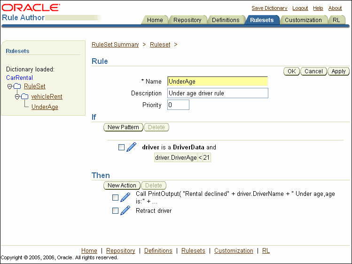Collapse the vehicleRent tree node
352x264 pixels.
pos(17,97)
